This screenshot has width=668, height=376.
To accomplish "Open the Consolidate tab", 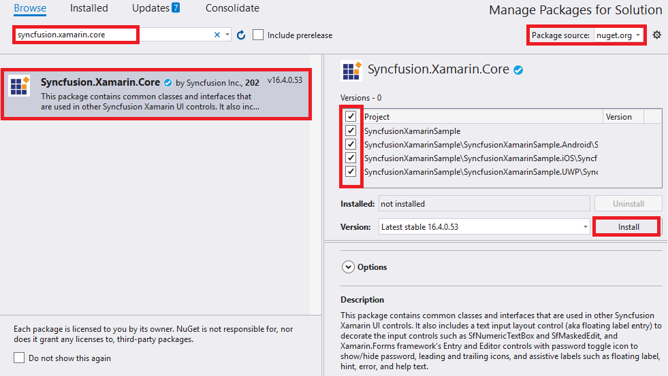I will pos(232,8).
